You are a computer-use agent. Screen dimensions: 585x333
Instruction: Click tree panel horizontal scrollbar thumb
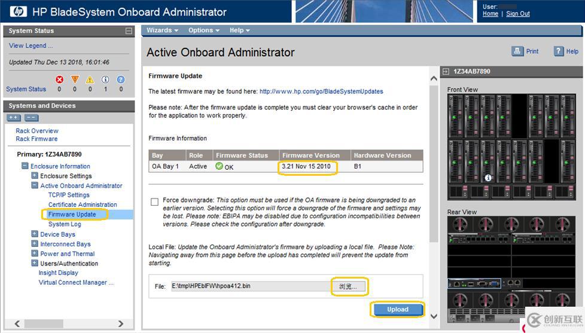point(44,323)
